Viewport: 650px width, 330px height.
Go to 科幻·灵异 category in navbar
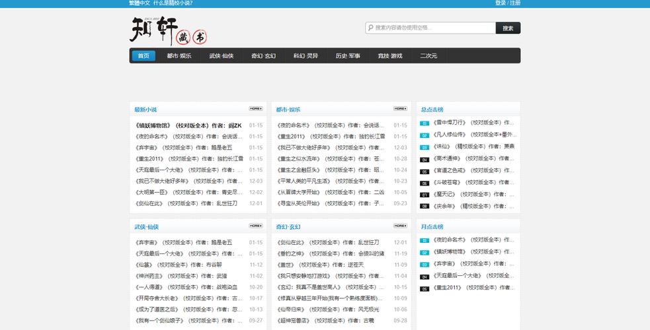click(305, 56)
